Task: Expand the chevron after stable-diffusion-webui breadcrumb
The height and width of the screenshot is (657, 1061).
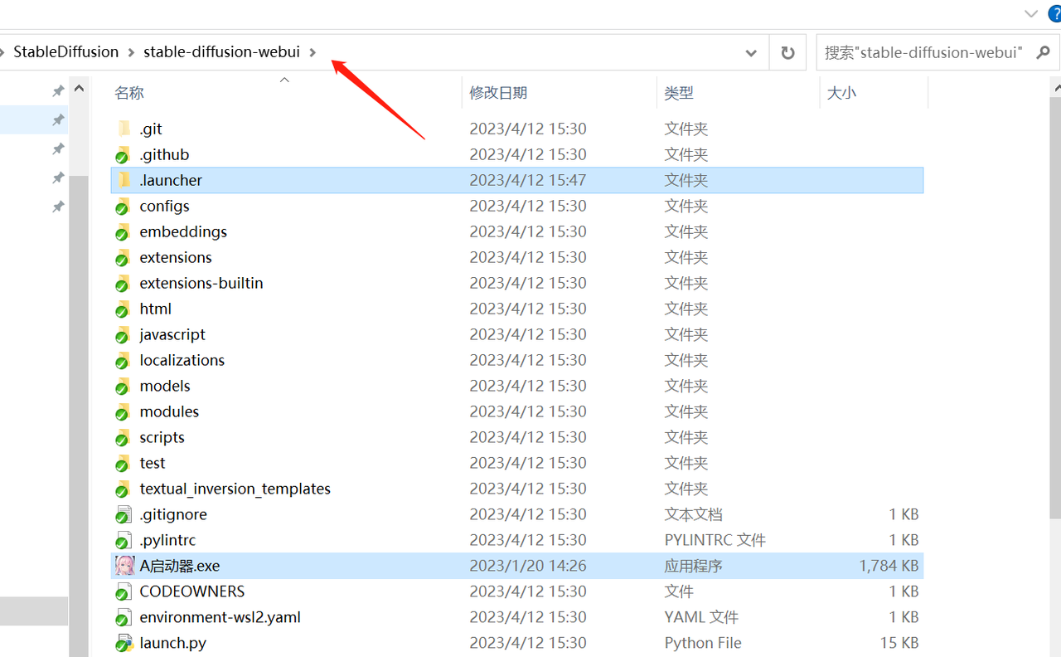Action: [x=312, y=52]
